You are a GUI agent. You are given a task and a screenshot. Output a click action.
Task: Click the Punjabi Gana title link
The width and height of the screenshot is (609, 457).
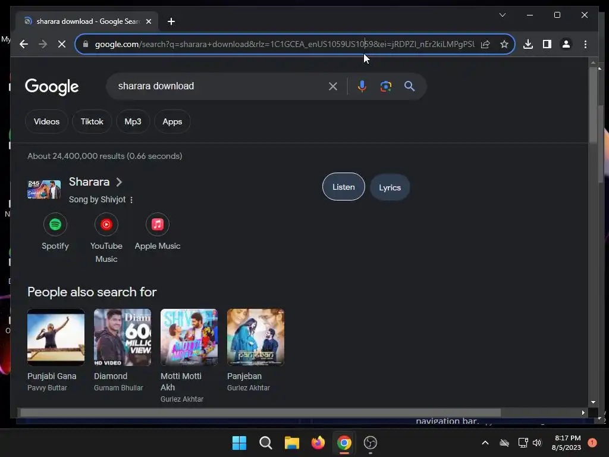coord(52,376)
